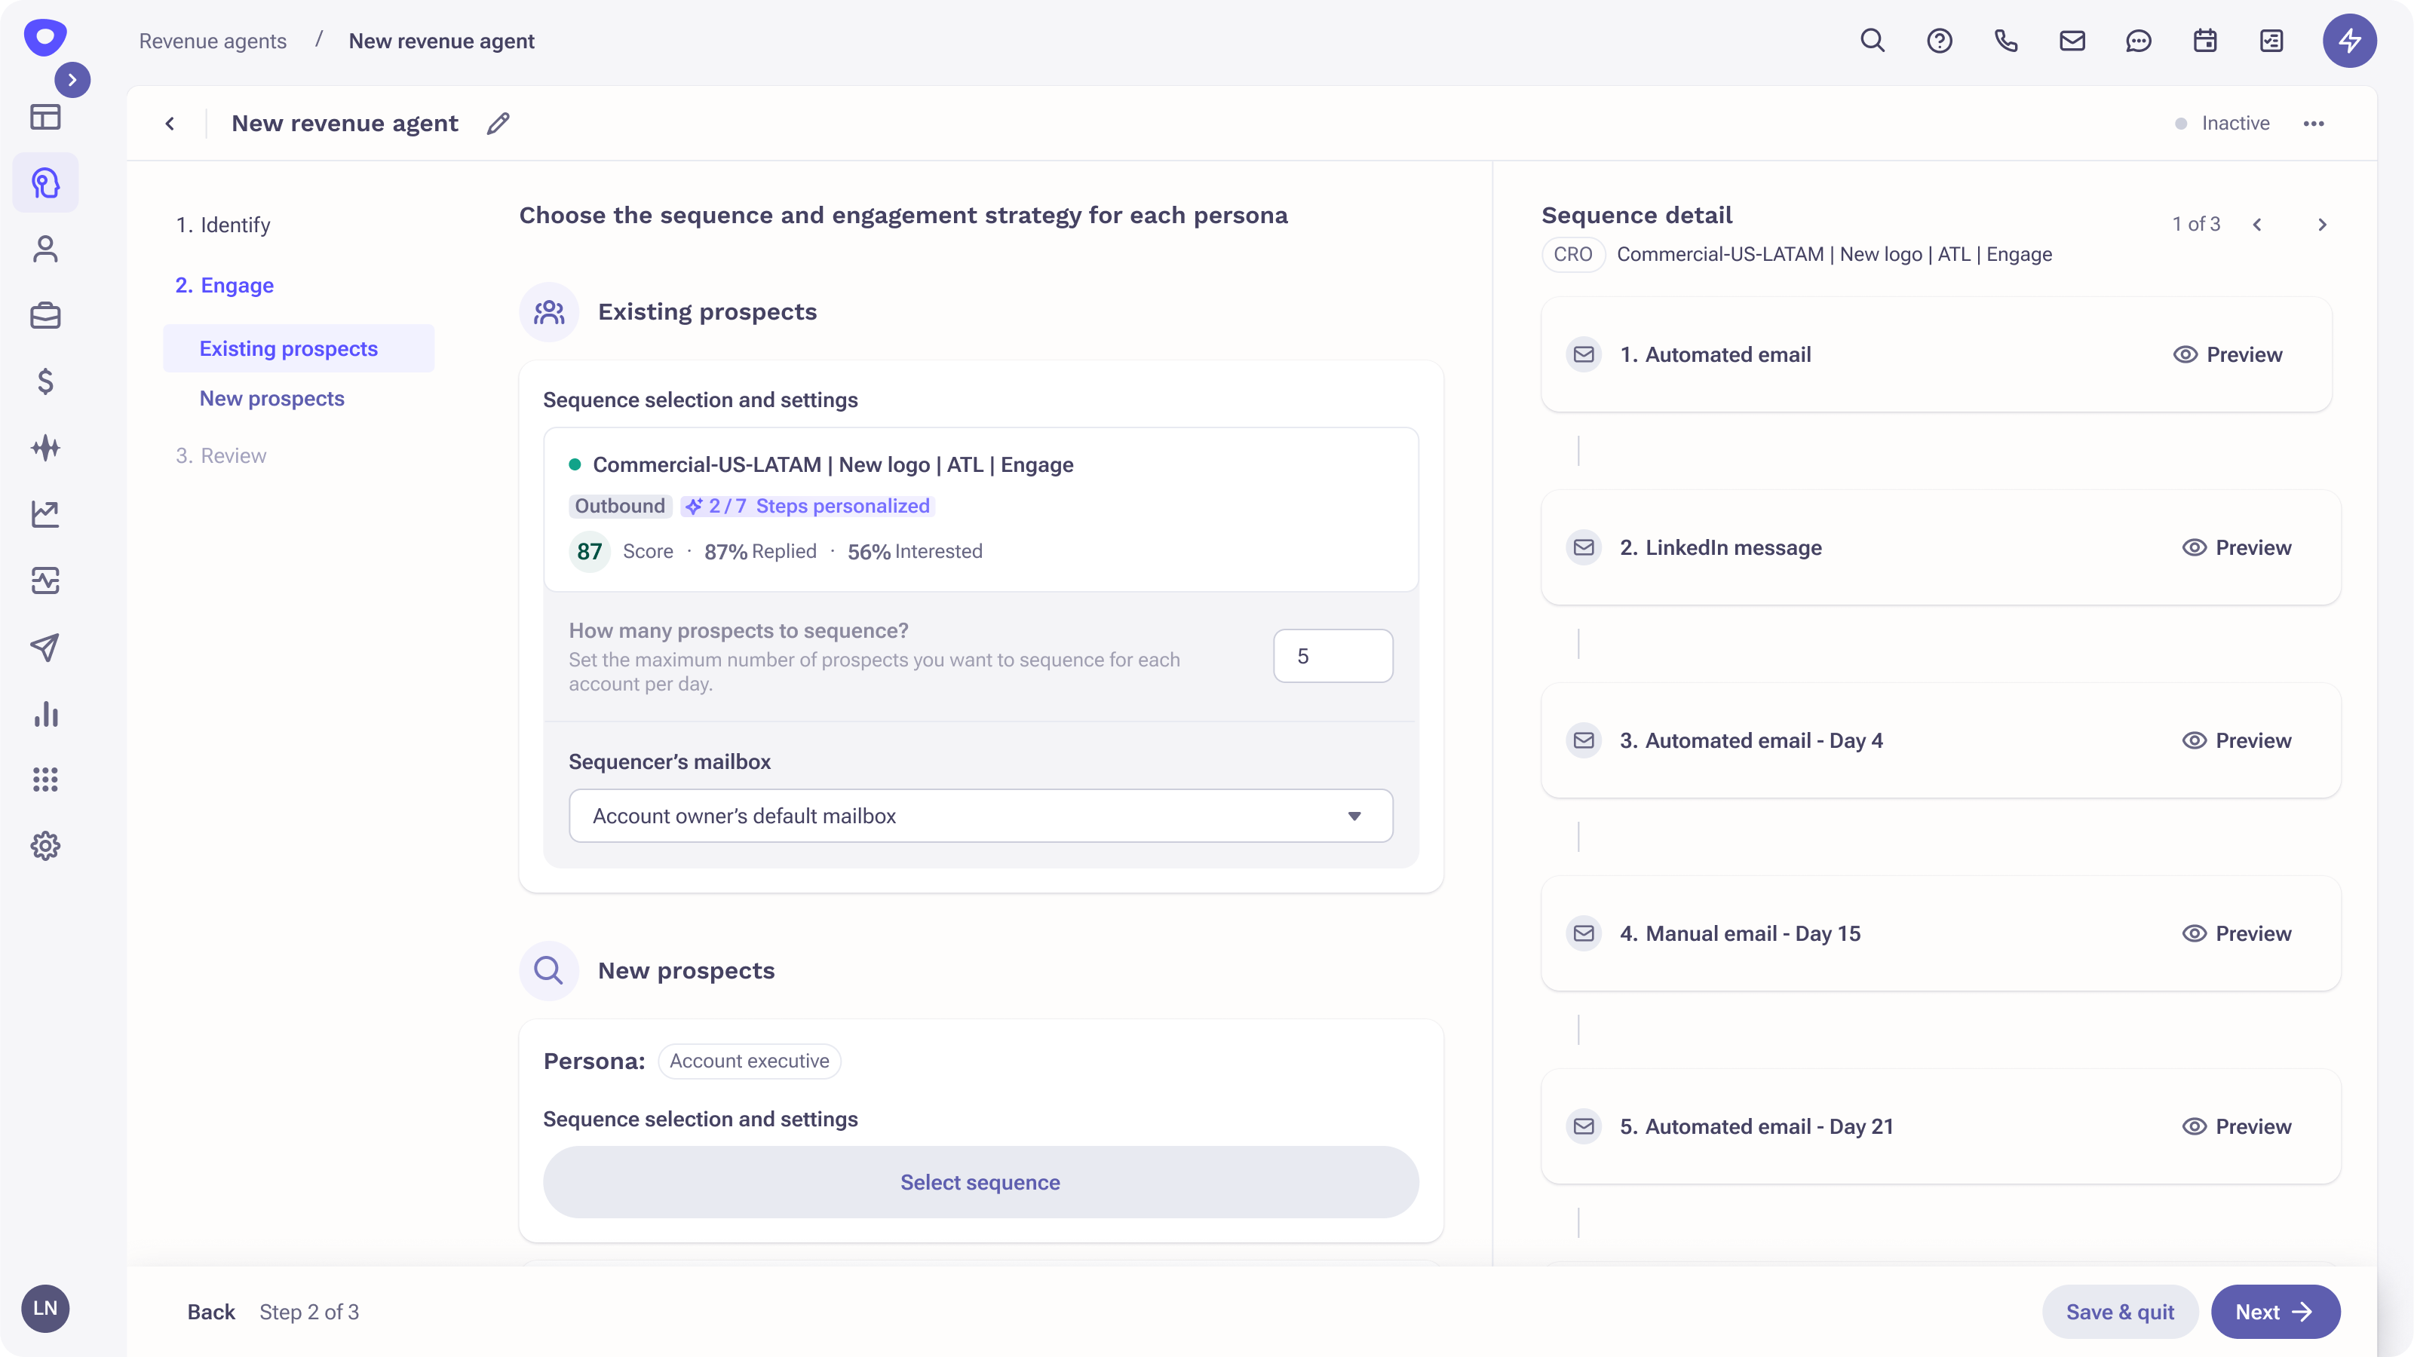Open the dollar sign deals icon in sidebar
The image size is (2414, 1357).
[45, 381]
